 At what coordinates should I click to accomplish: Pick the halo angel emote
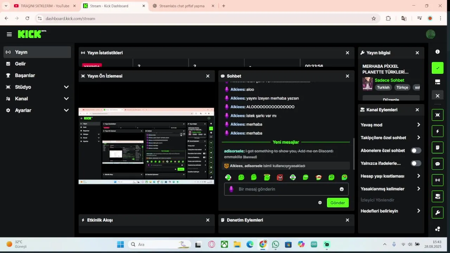click(267, 177)
